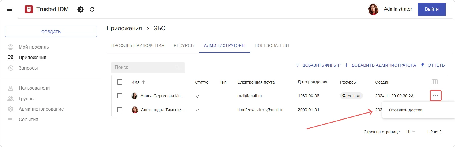The image size is (455, 147).
Task: Open Добавить фильтр filter options
Action: (x=318, y=65)
